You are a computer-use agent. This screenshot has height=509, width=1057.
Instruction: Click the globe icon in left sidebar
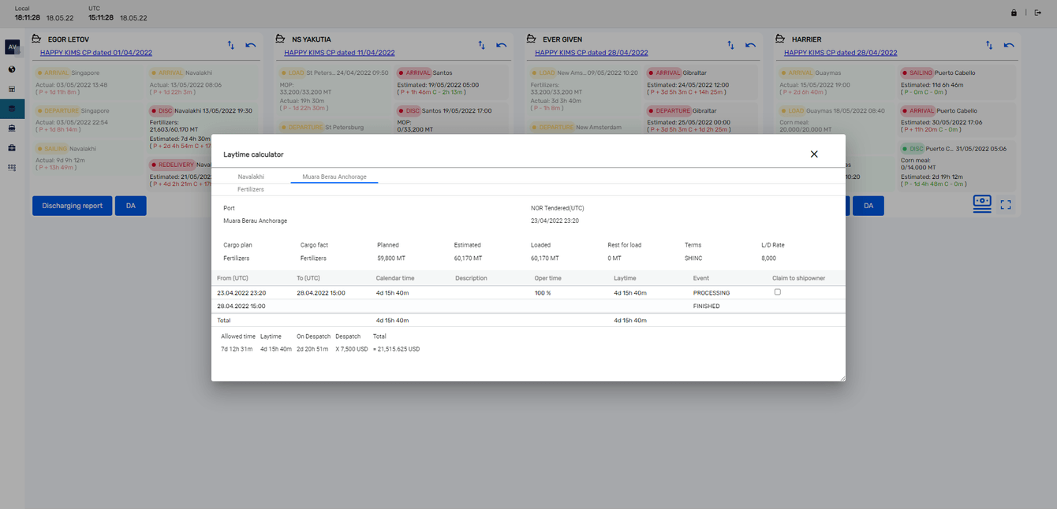(x=12, y=69)
